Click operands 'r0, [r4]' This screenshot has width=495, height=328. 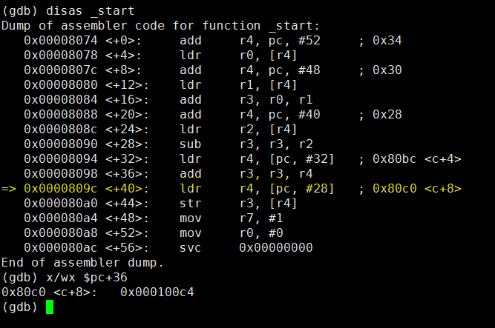tap(269, 56)
